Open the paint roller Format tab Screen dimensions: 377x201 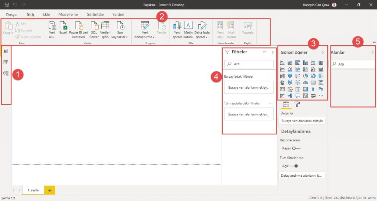point(297,104)
